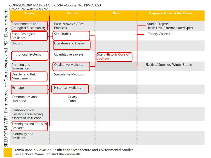Click the Heritage theme box
211x158 pixels.
pyautogui.click(x=29, y=89)
